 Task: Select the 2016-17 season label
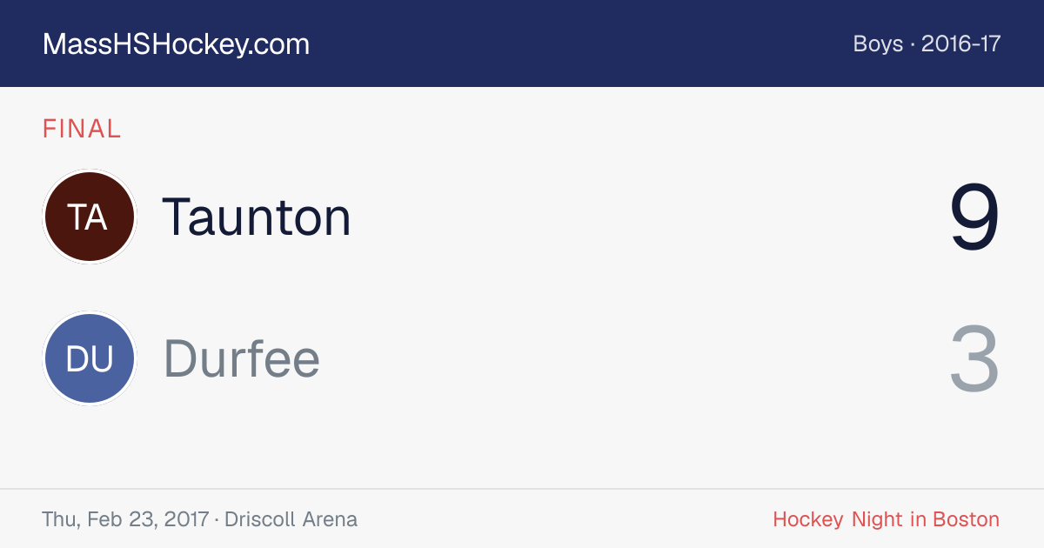click(961, 43)
